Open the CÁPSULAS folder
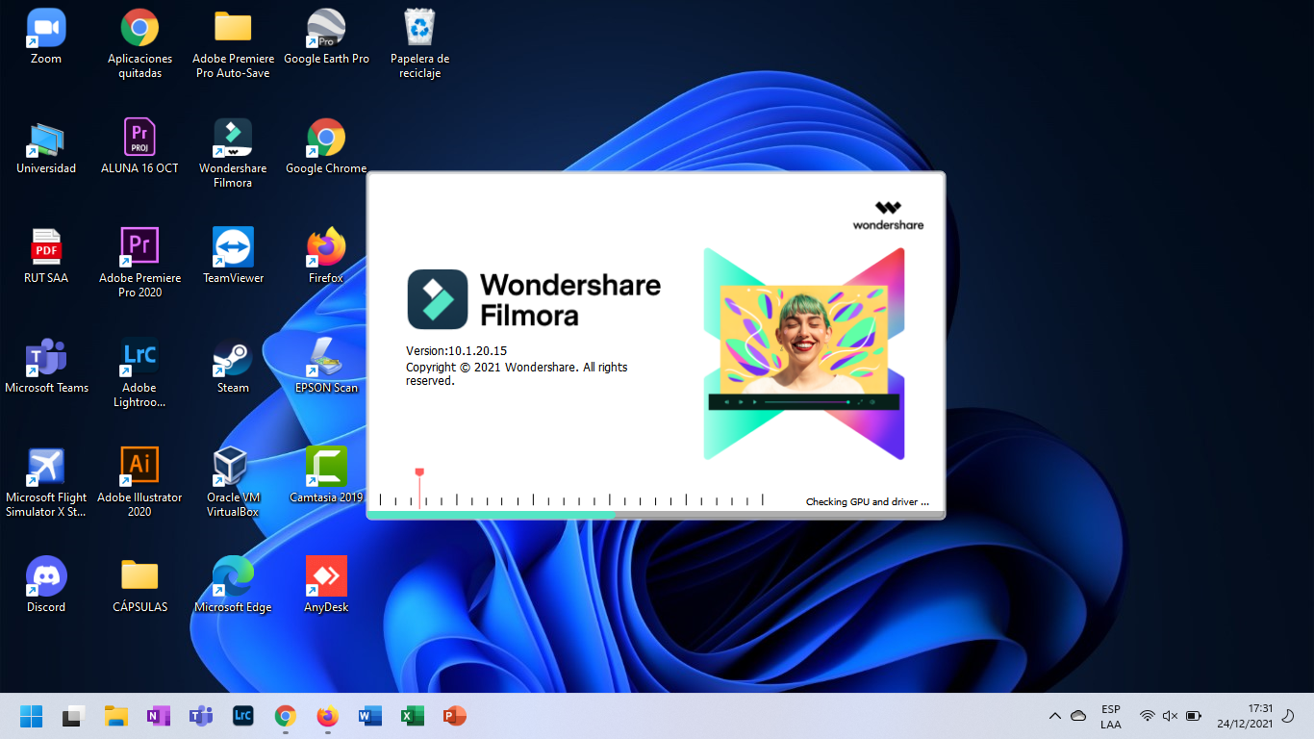This screenshot has width=1314, height=739. click(139, 575)
